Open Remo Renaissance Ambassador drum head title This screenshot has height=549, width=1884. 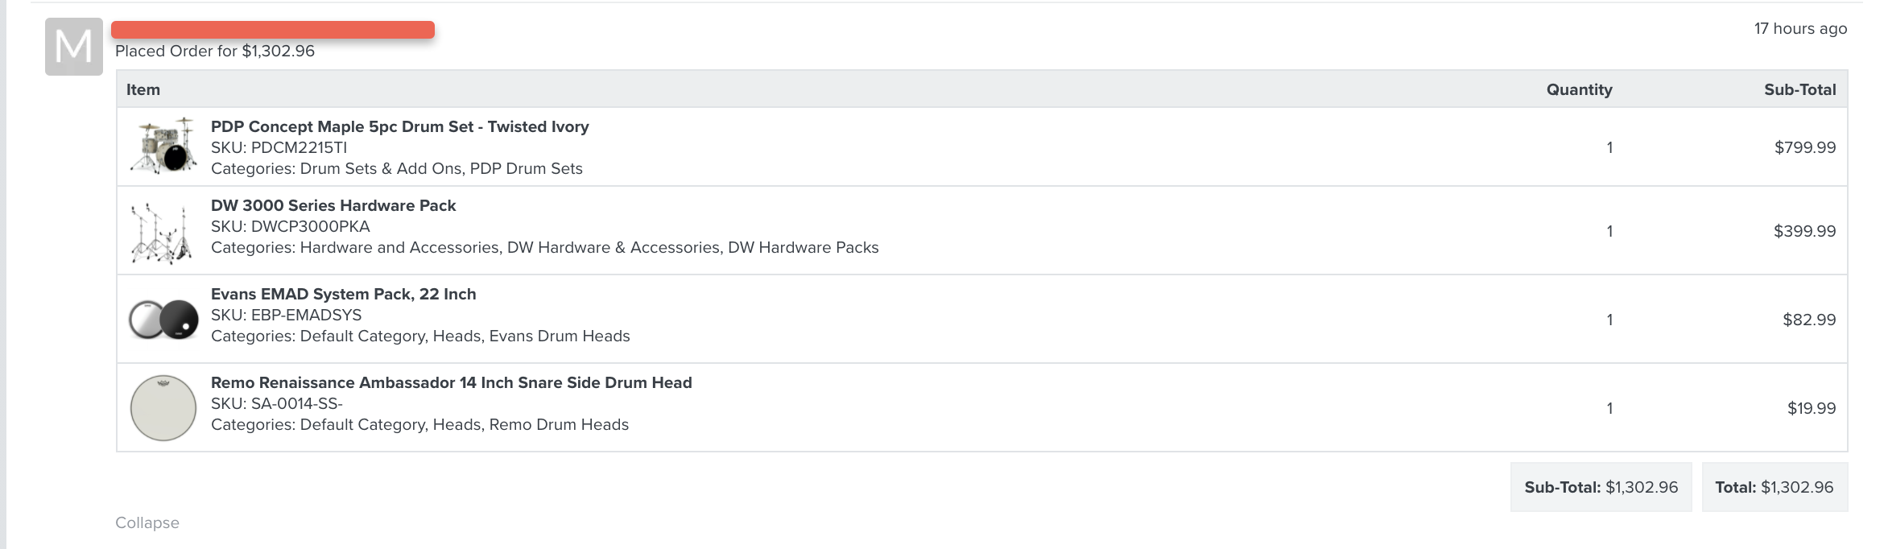tap(452, 382)
